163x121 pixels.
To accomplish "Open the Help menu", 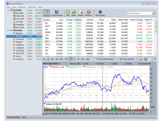I will (40, 7).
